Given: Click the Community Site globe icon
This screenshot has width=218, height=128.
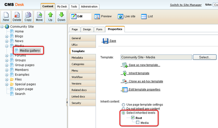Looking at the screenshot, I should tap(7, 26).
